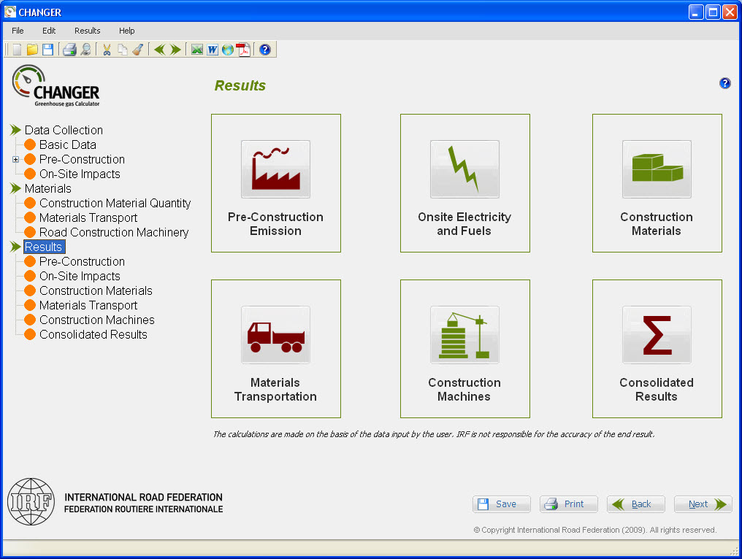Open the Edit menu
Image resolution: width=742 pixels, height=559 pixels.
pyautogui.click(x=49, y=31)
